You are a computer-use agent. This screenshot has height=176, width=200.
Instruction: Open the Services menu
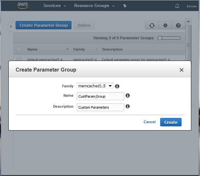point(54,6)
